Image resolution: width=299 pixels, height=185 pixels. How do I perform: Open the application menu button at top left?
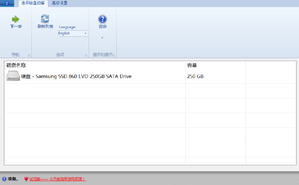[7, 3]
